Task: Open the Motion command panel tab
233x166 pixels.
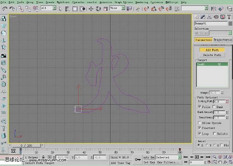Action: (x=216, y=17)
